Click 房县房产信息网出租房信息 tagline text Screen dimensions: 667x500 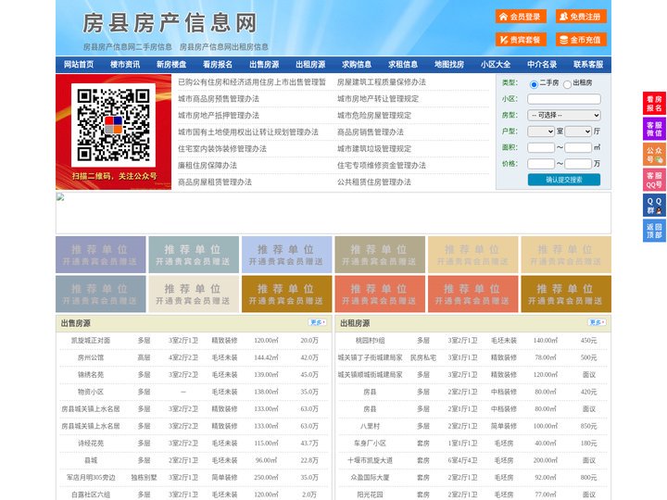coord(224,47)
